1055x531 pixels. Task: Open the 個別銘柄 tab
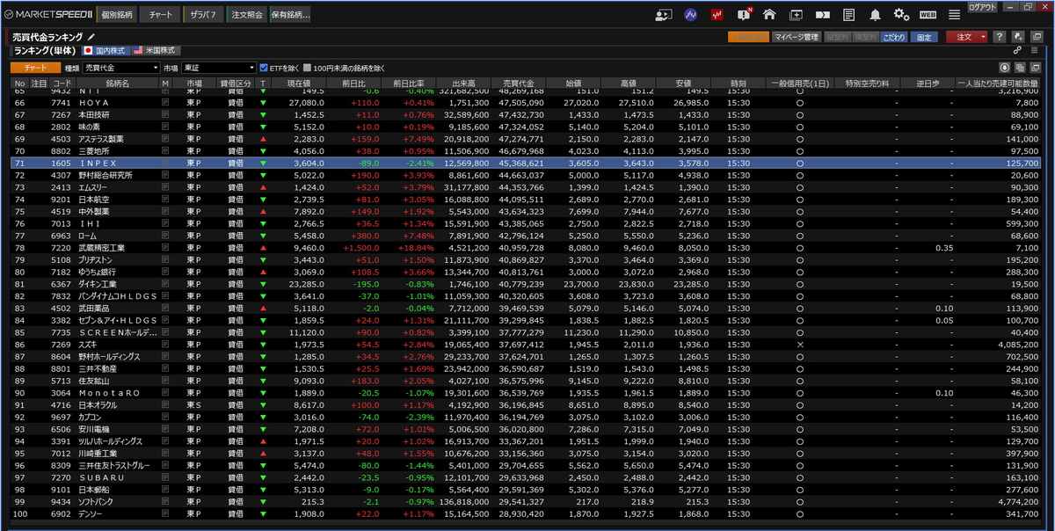[116, 15]
